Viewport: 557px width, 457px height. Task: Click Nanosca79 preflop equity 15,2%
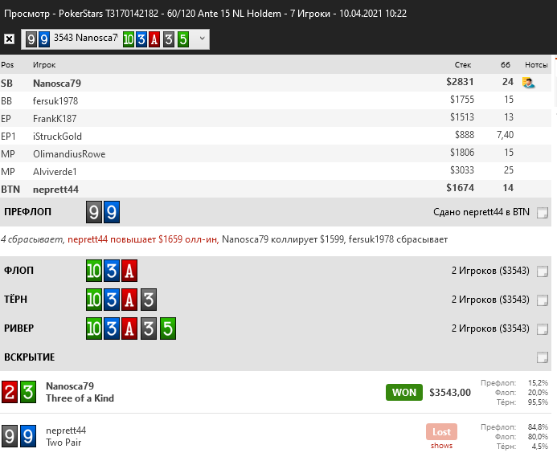pyautogui.click(x=538, y=383)
